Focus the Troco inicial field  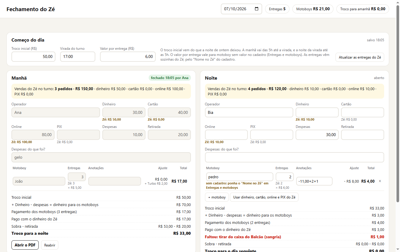33,57
